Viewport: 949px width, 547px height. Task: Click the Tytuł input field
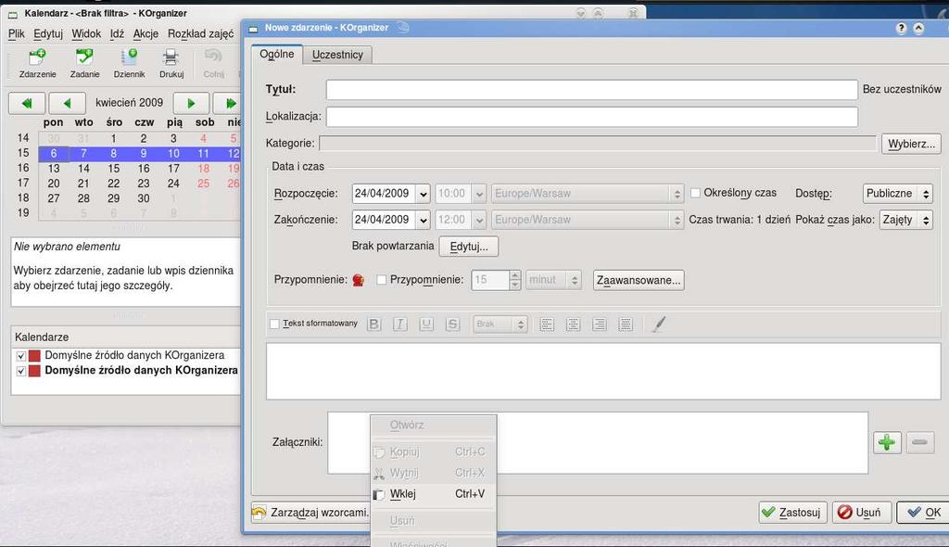(x=592, y=90)
